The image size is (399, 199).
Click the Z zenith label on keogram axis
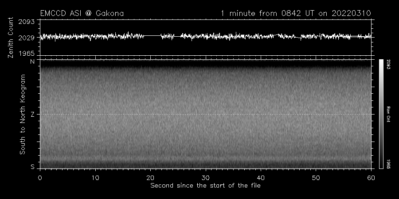point(32,115)
